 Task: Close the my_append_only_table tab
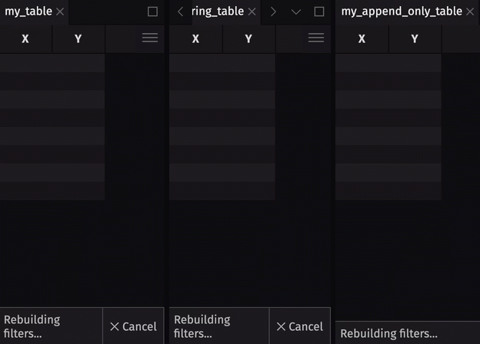(470, 12)
